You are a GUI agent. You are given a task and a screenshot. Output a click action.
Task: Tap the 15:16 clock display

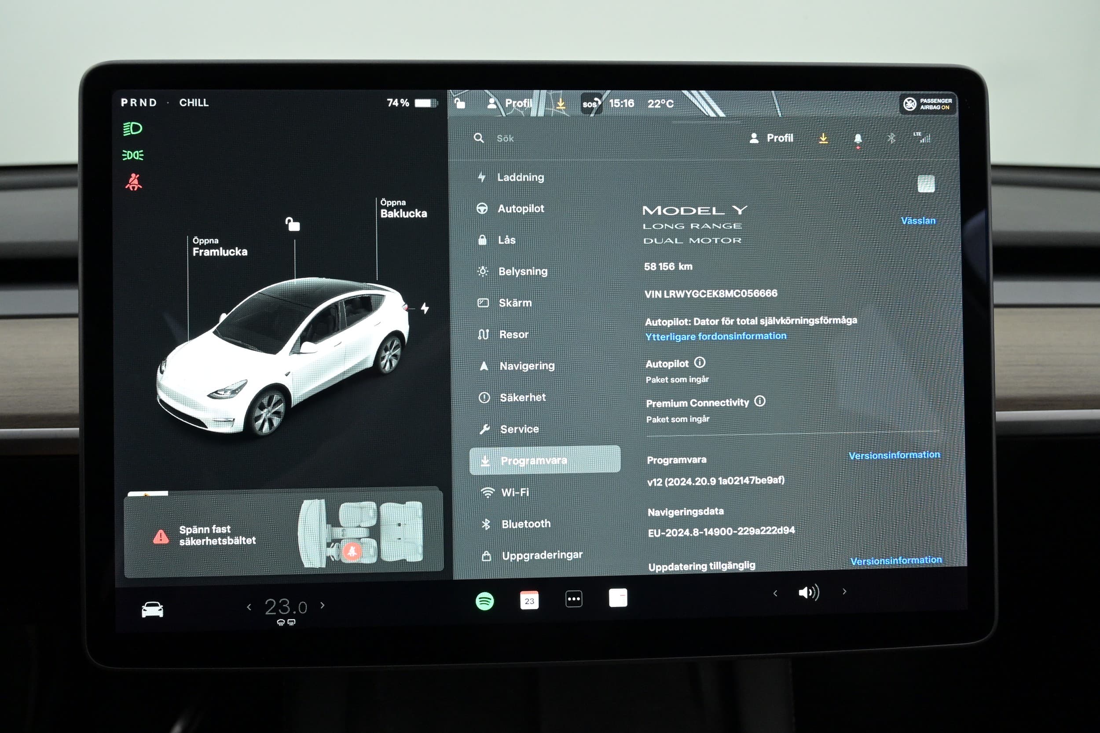click(621, 103)
